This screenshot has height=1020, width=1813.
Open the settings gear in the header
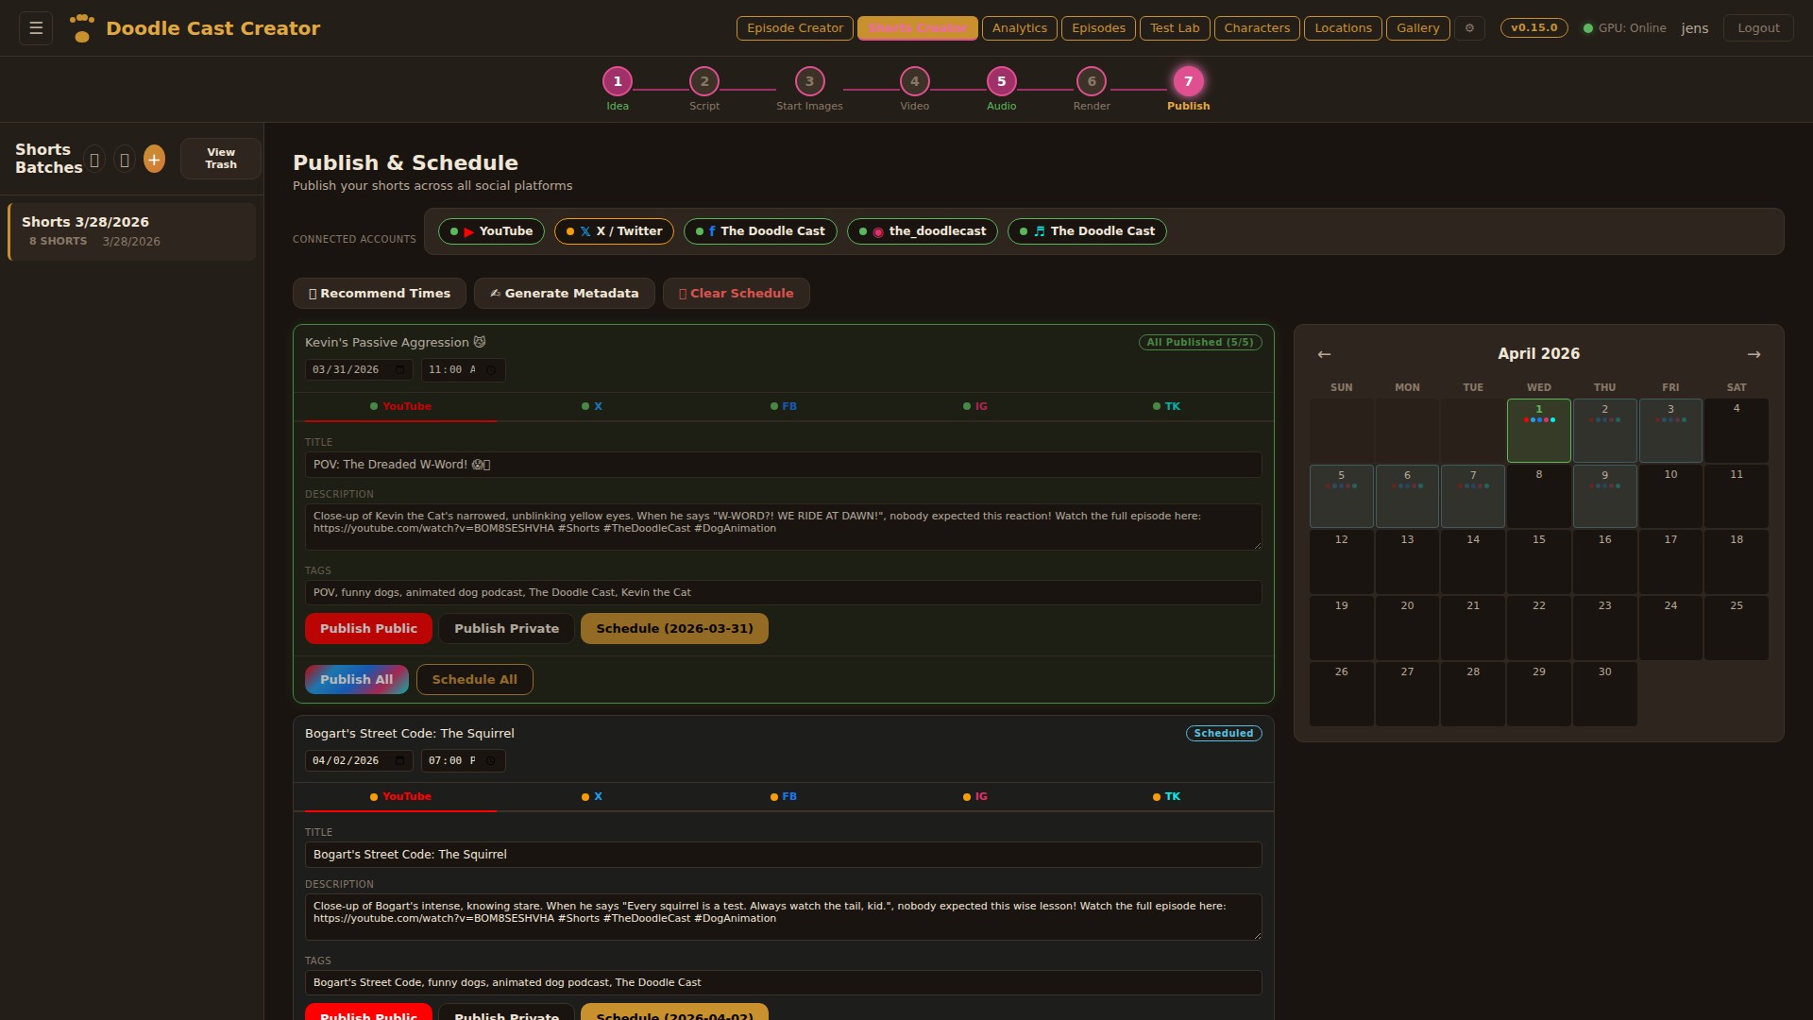tap(1469, 27)
